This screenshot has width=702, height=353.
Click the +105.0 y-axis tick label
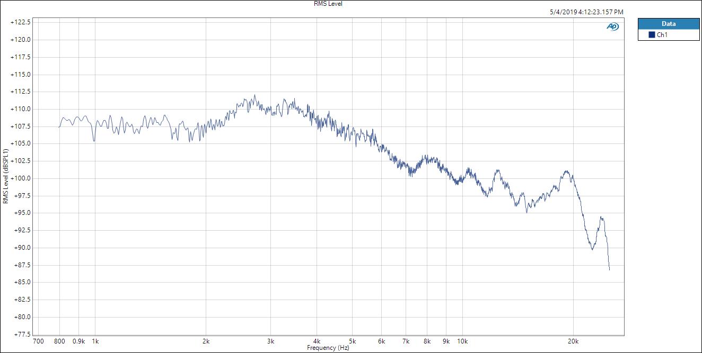[21, 143]
